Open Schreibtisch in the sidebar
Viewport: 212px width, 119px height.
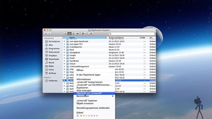pos(53,41)
